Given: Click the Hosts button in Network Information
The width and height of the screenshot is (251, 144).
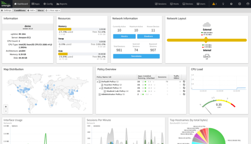Looking at the screenshot, I should (124, 36).
